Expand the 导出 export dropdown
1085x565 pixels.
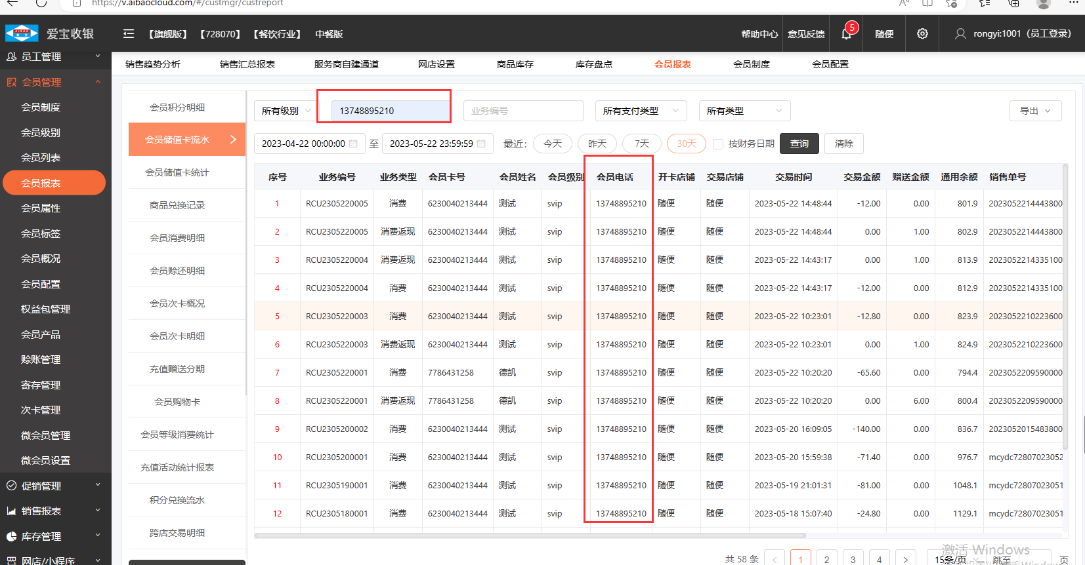pos(1034,111)
